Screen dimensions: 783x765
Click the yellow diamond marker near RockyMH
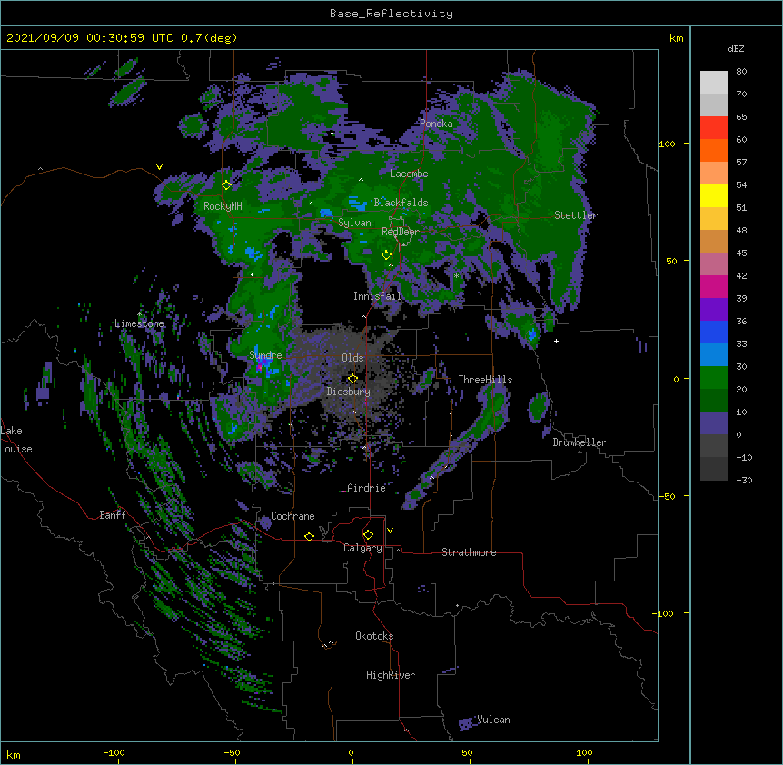(x=226, y=184)
